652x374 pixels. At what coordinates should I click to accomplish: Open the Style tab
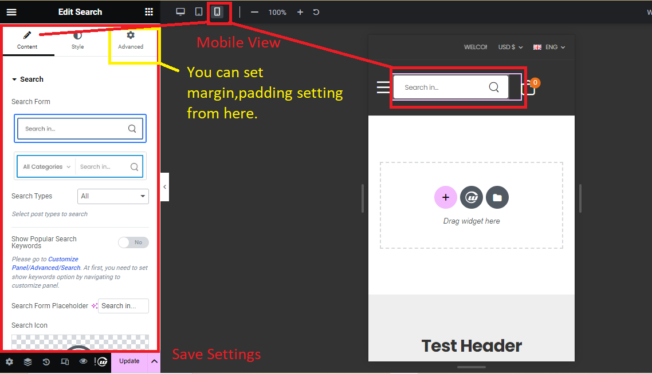[x=78, y=40]
